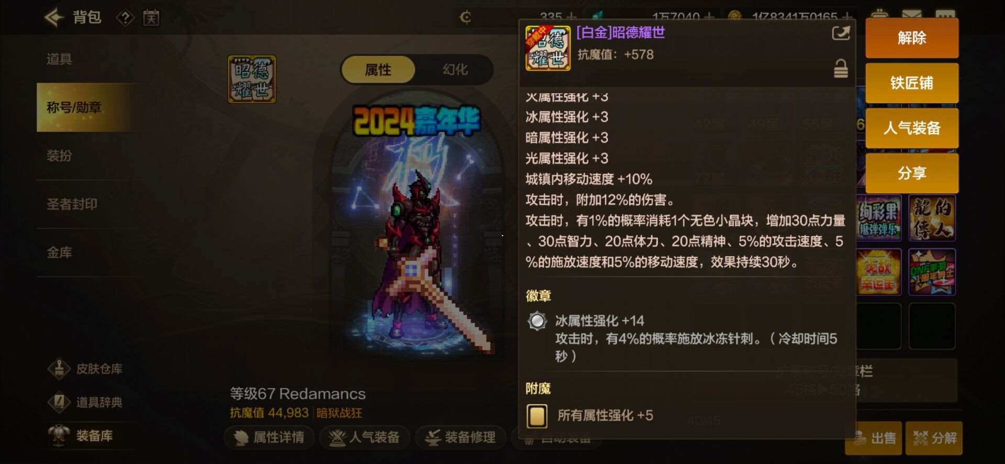1005x464 pixels.
Task: Open the question mark help icon
Action: click(x=125, y=18)
